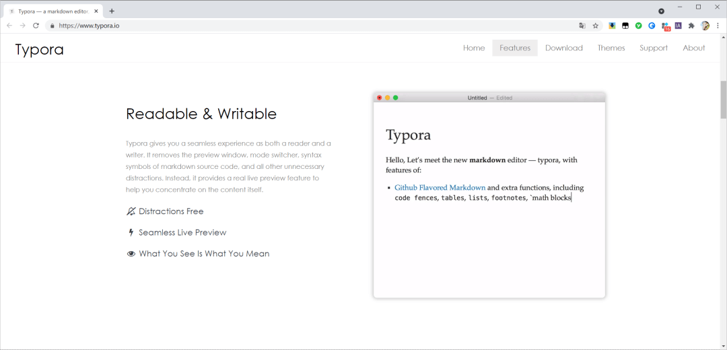Click the Typora heading inside demo window
This screenshot has height=350, width=727.
[x=409, y=135]
